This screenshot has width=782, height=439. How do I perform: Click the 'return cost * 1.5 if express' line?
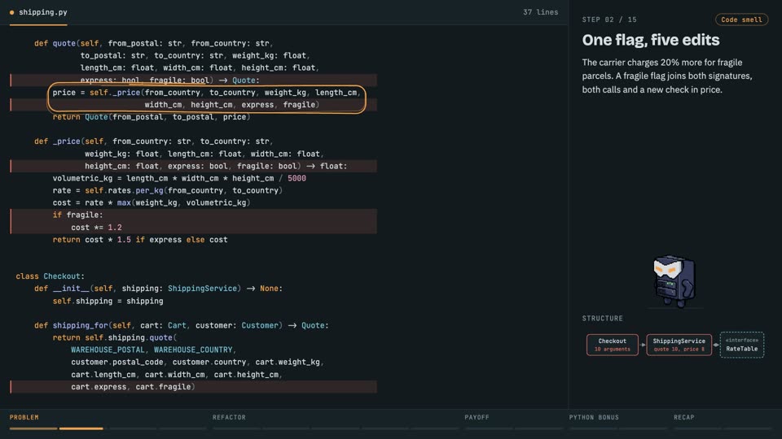point(140,240)
